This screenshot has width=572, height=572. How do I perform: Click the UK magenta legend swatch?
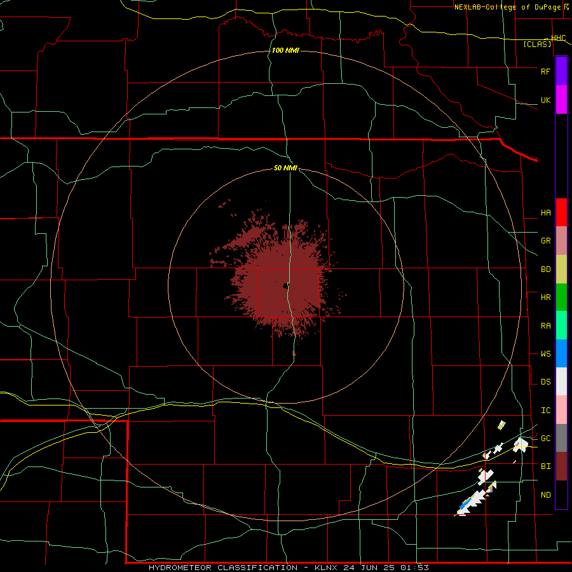point(561,100)
